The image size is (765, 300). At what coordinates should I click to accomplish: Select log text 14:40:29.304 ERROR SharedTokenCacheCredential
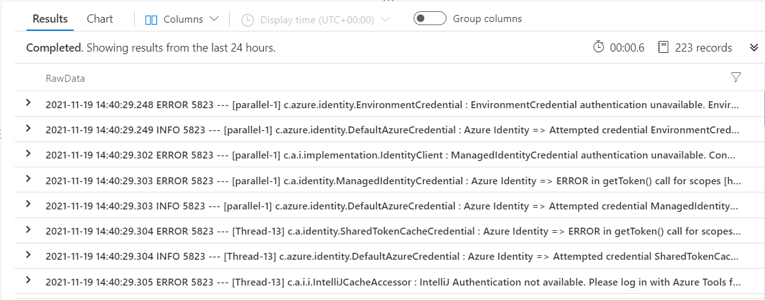coord(394,231)
